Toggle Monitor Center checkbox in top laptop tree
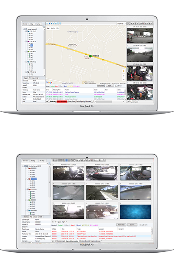Screen dimensions: 174x261 pyautogui.click(x=25, y=29)
